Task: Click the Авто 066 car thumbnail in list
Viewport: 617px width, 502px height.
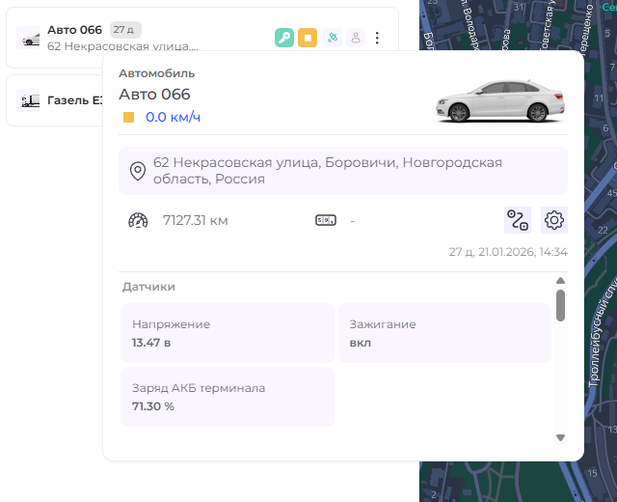Action: tap(29, 38)
